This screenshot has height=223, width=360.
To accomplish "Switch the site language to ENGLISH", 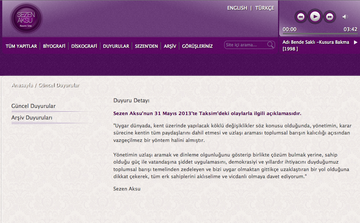I will [237, 8].
